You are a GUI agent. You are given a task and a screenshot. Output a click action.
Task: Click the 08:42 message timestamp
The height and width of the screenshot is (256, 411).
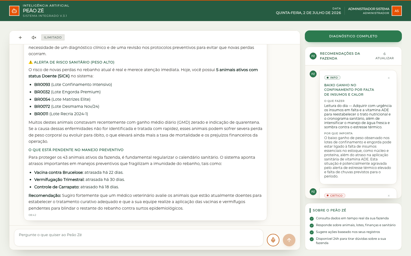pos(32,215)
